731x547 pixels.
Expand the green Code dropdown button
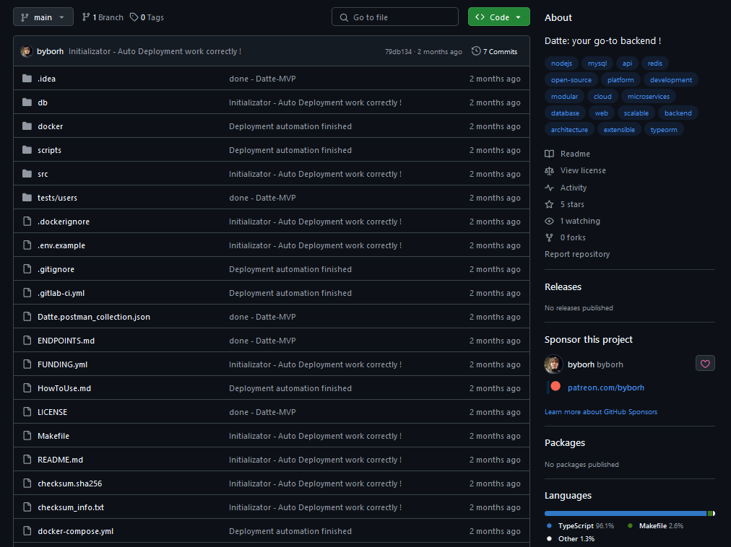click(x=498, y=17)
